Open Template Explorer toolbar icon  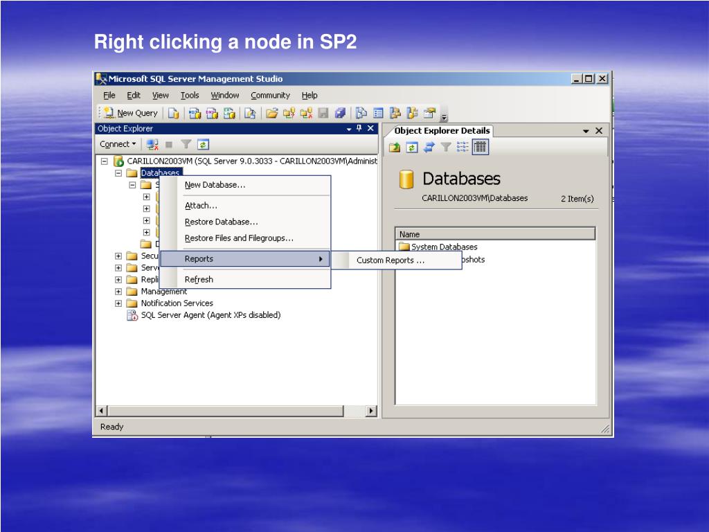tap(413, 113)
